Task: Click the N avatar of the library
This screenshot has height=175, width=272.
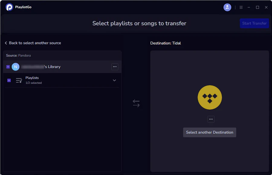Action: (16, 67)
